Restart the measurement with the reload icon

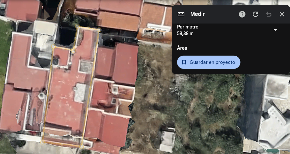tap(255, 14)
